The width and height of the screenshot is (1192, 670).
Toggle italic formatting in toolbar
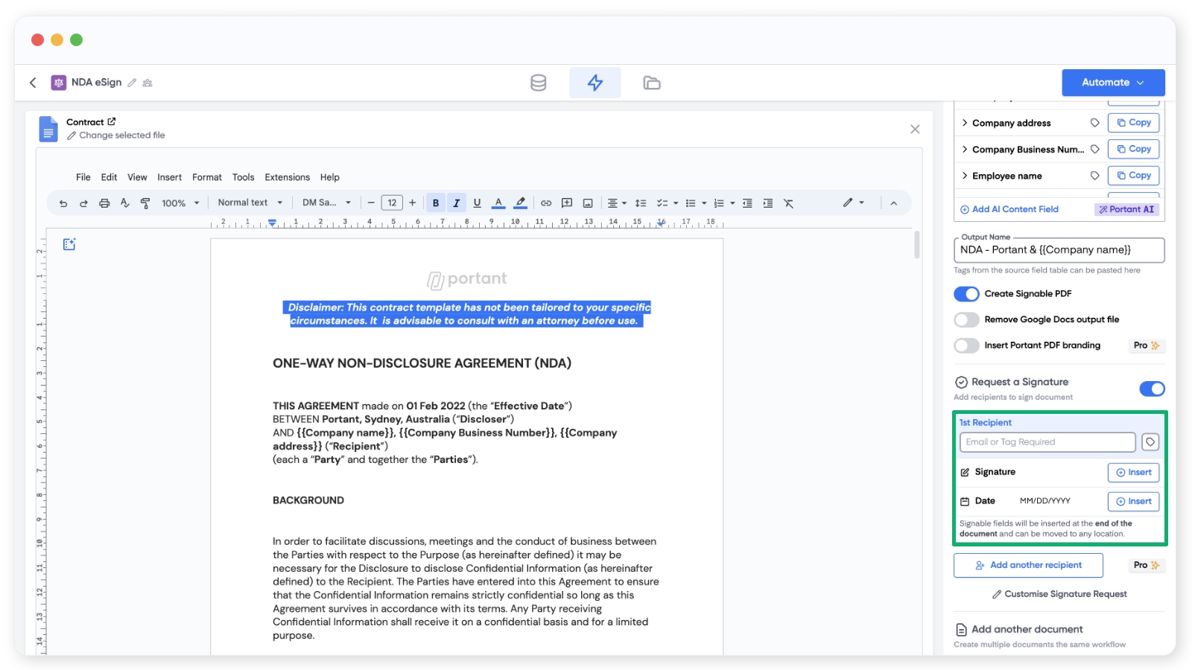(x=457, y=203)
